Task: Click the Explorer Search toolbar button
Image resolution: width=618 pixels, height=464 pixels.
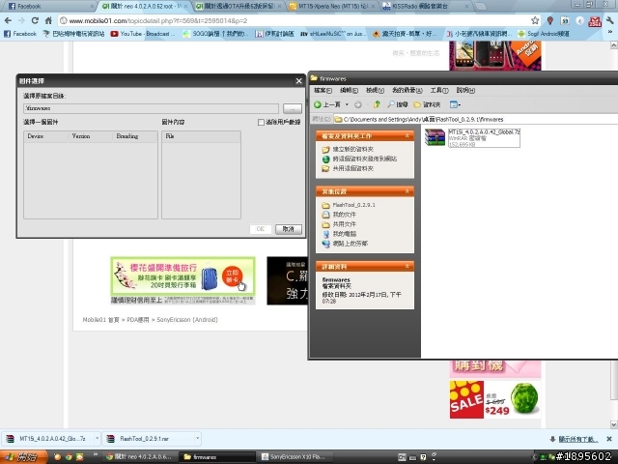Action: [x=397, y=104]
